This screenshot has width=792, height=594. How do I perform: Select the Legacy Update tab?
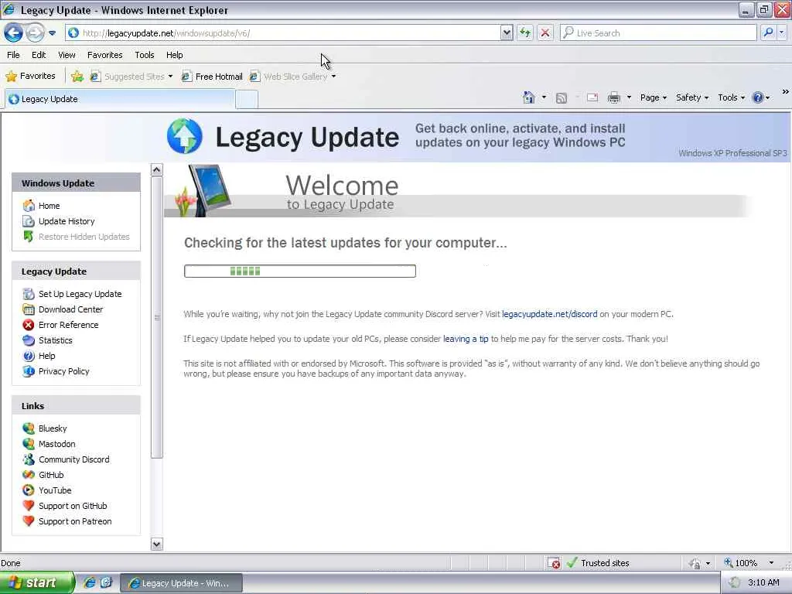120,99
